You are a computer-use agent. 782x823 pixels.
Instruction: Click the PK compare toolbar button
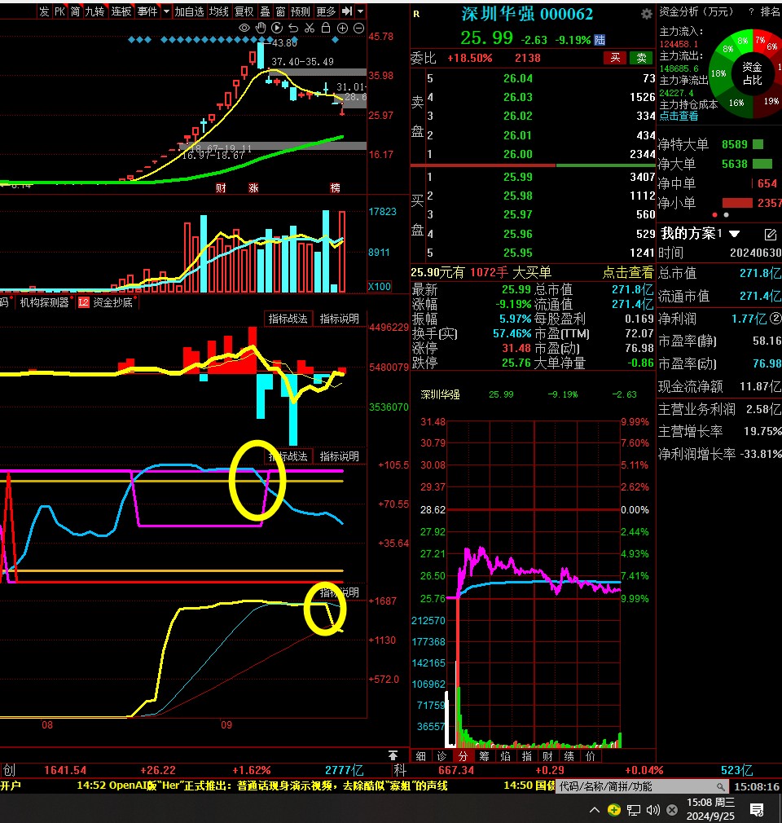coord(59,11)
